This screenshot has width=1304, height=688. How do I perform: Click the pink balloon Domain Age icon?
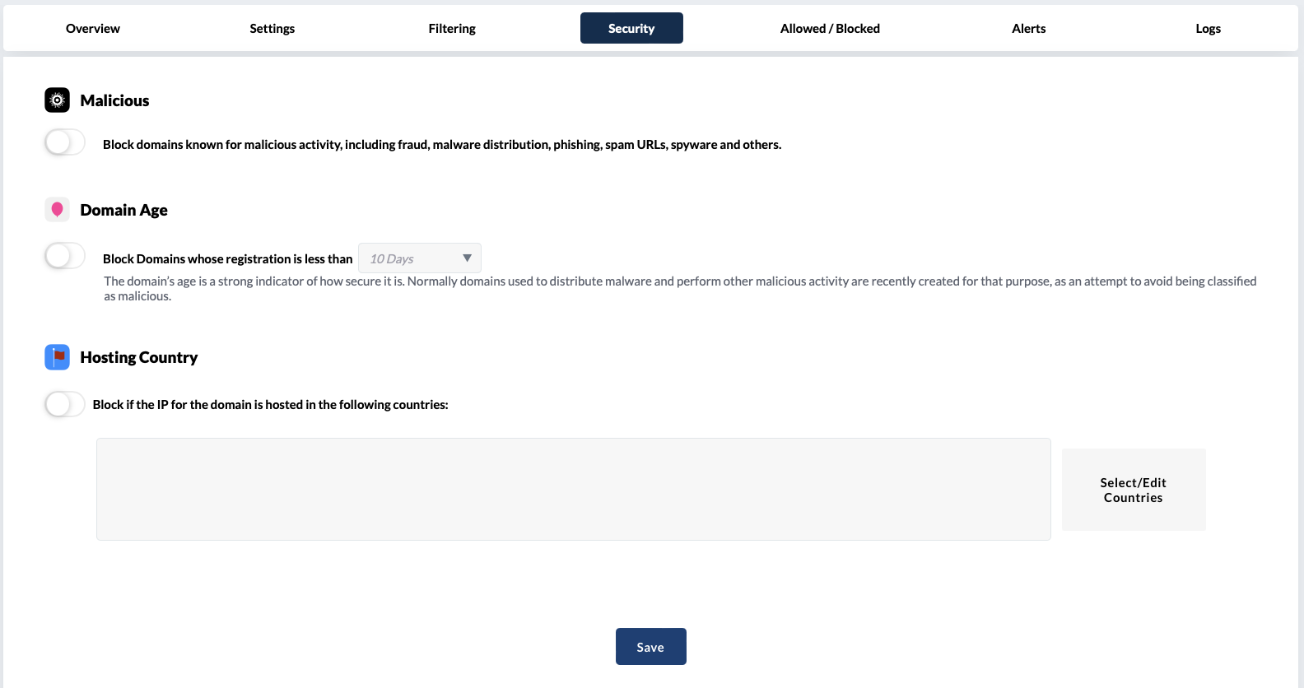pyautogui.click(x=57, y=210)
